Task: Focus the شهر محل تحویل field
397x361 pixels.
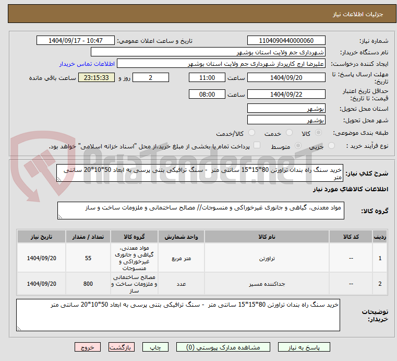Action: click(x=286, y=120)
